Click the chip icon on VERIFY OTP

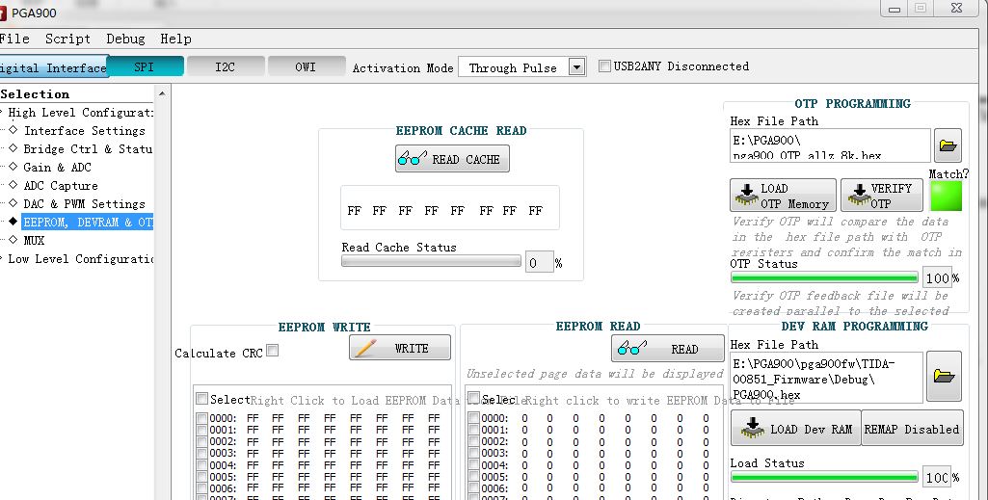click(859, 196)
